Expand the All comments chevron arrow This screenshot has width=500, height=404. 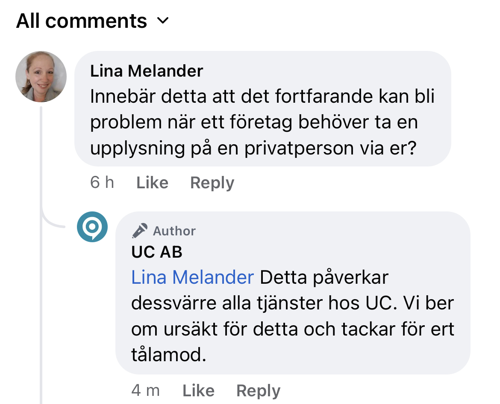tap(163, 21)
